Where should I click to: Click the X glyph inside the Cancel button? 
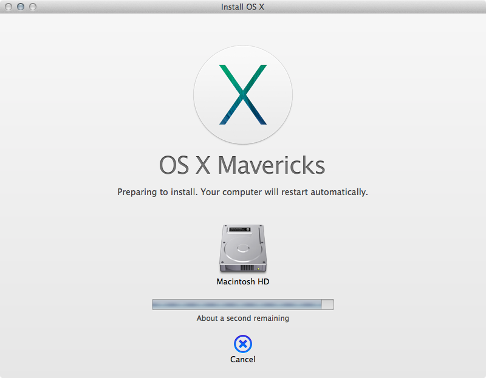[x=243, y=344]
